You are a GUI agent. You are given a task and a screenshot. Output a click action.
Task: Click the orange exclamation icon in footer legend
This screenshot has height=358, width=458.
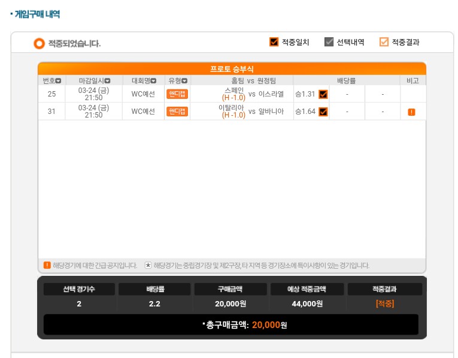(47, 265)
